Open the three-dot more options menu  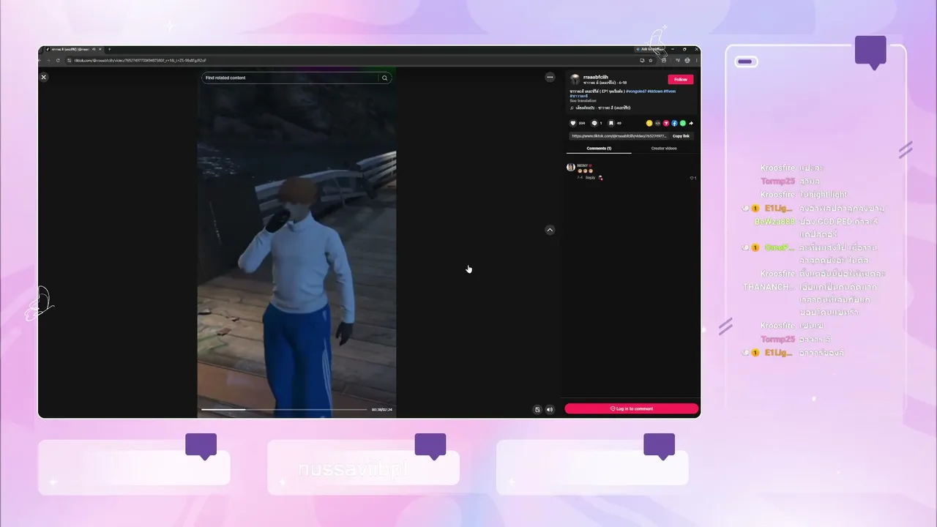click(550, 77)
